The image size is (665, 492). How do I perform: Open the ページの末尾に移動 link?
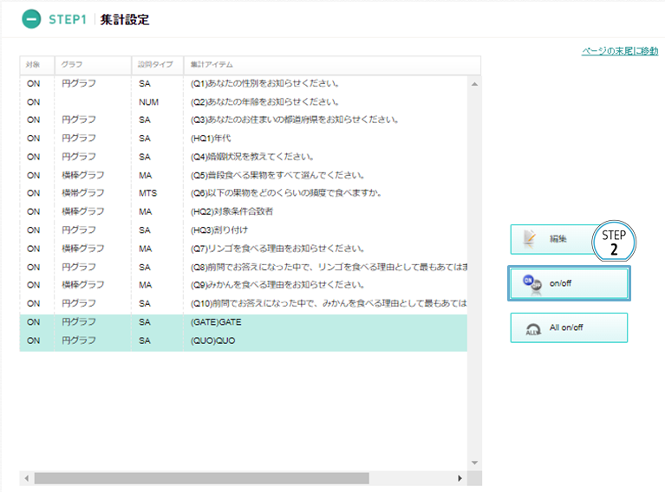(x=619, y=52)
